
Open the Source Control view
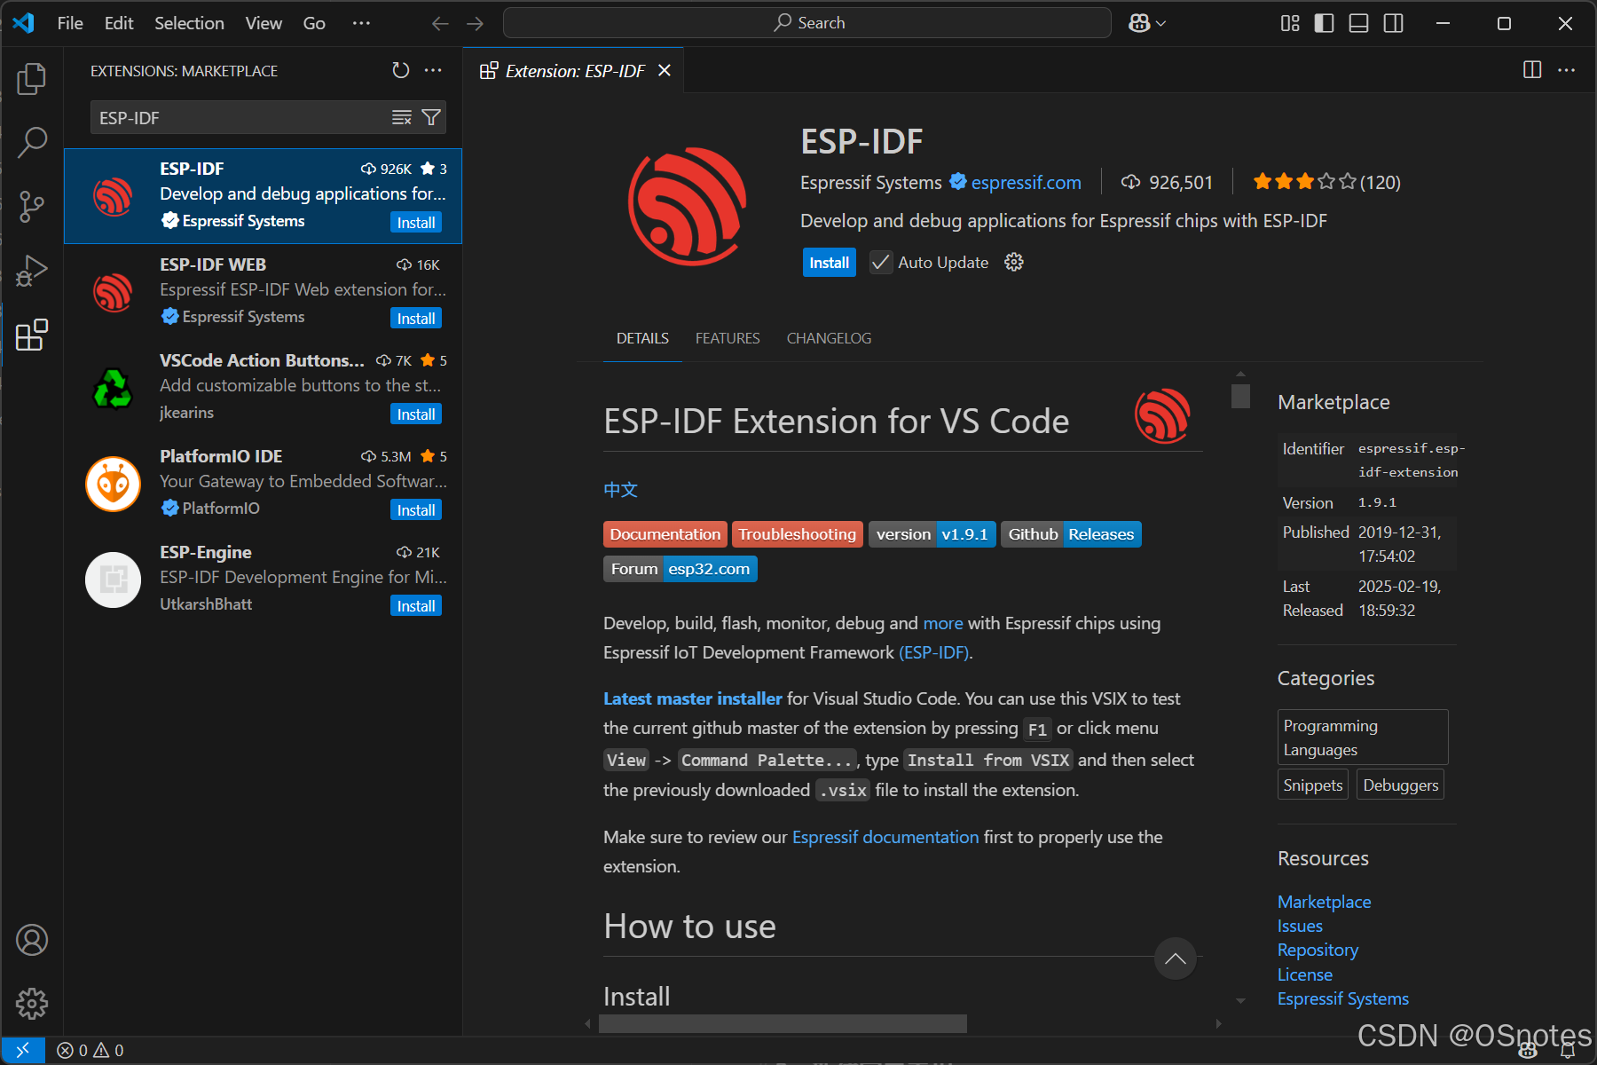tap(32, 206)
